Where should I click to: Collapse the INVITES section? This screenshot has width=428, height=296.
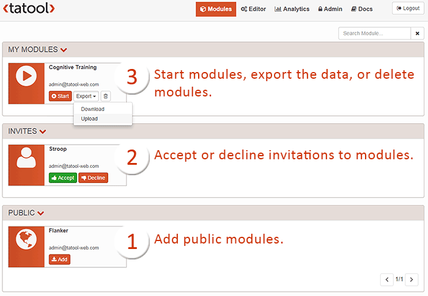tap(42, 131)
